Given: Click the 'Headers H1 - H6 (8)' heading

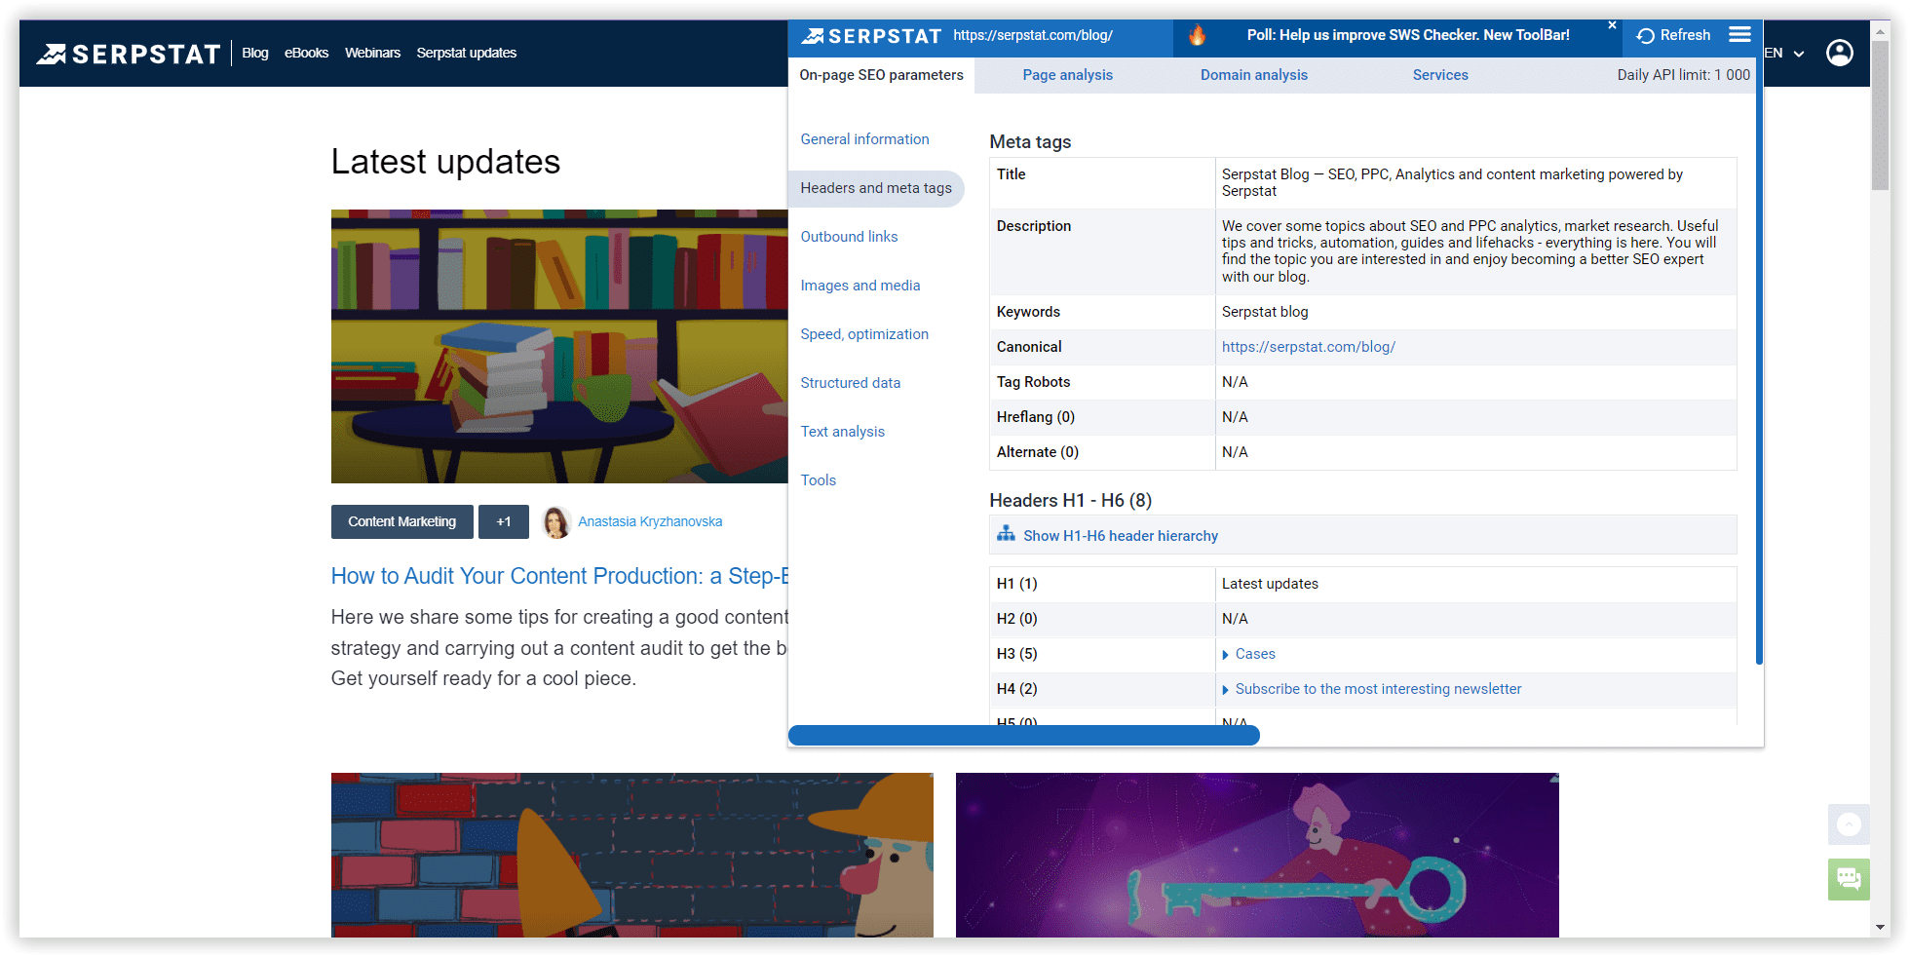Looking at the screenshot, I should tap(1070, 500).
